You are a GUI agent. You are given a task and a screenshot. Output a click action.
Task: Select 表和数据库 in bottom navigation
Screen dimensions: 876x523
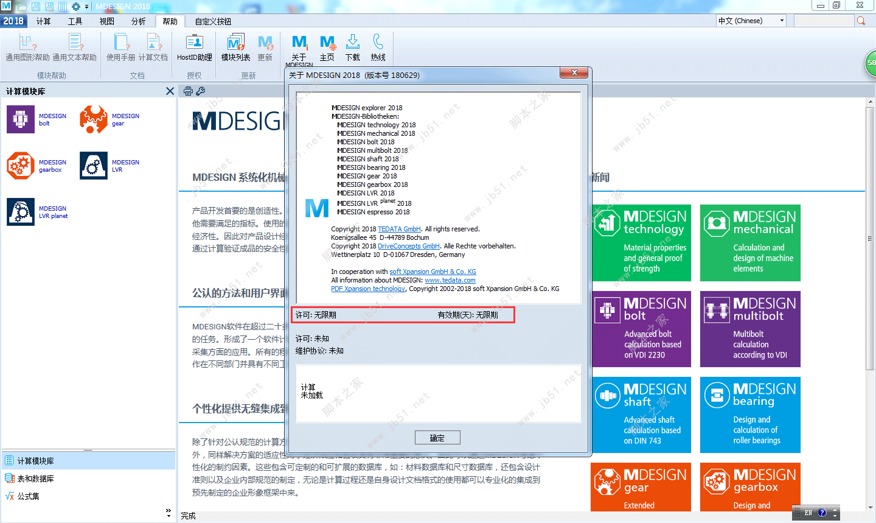coord(88,479)
